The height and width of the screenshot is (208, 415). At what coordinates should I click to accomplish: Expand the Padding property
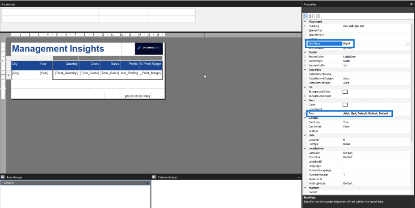point(305,26)
